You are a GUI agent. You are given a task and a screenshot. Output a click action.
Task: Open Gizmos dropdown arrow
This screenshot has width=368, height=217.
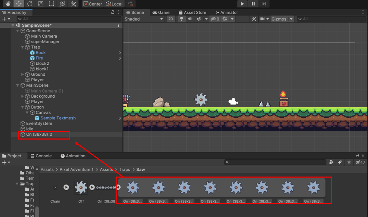(x=291, y=19)
